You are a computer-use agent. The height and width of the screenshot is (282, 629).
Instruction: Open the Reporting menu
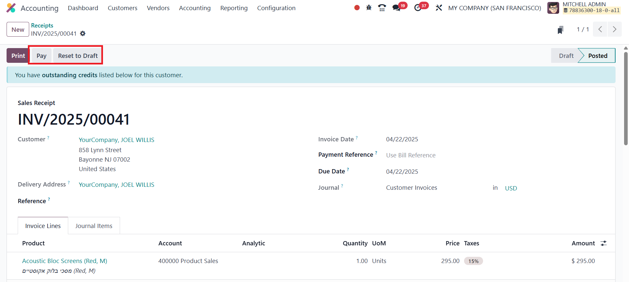click(234, 8)
